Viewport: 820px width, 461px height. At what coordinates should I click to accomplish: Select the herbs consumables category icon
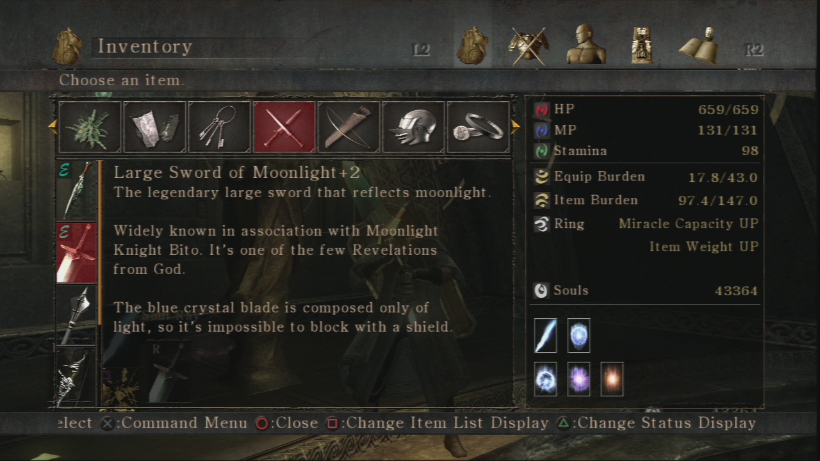90,127
